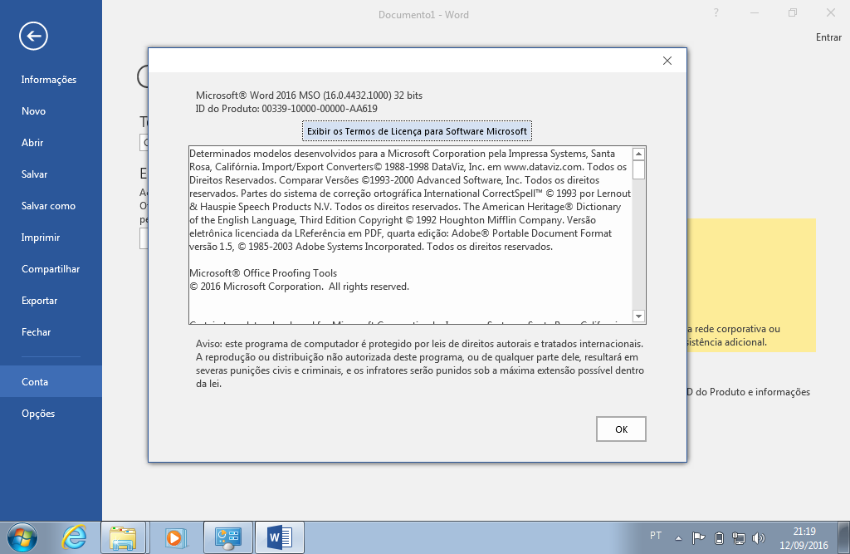This screenshot has width=850, height=554.
Task: Open the Windows Start button
Action: coord(22,537)
